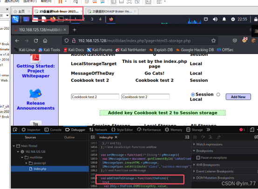The image size is (258, 189).
Task: Close the index.php source tab
Action: [x=116, y=137]
